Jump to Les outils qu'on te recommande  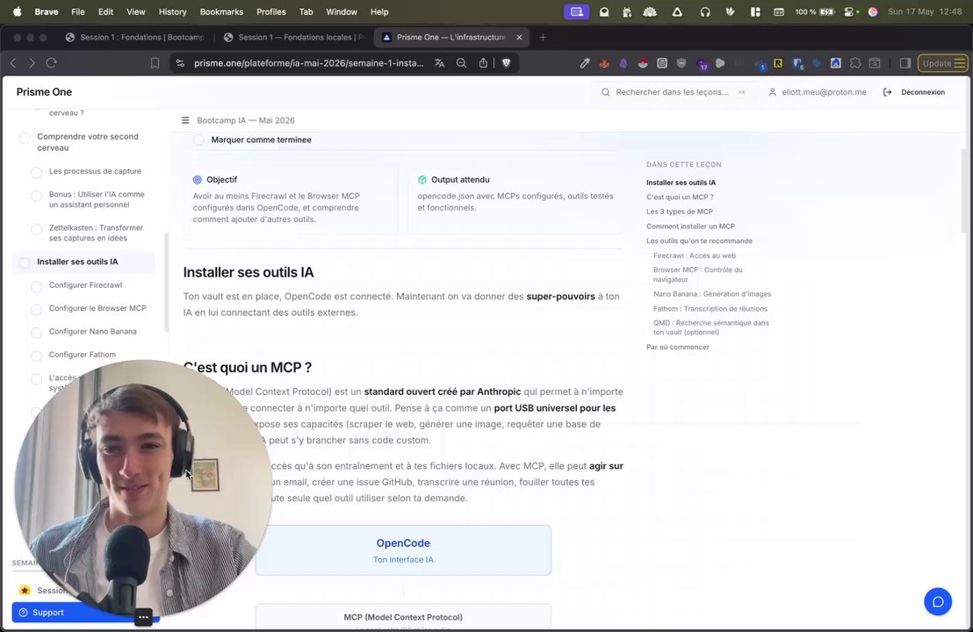[x=699, y=241]
